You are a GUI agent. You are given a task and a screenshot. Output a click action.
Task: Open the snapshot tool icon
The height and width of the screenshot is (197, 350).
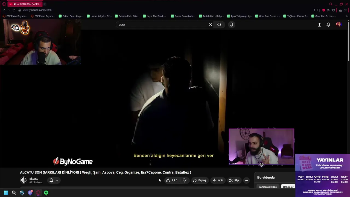[x=319, y=10]
